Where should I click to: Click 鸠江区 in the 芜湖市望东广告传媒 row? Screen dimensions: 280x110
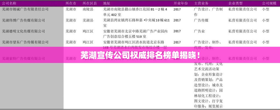88,42
